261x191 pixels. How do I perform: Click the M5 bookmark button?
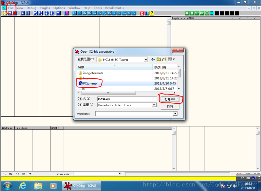tap(30, 174)
